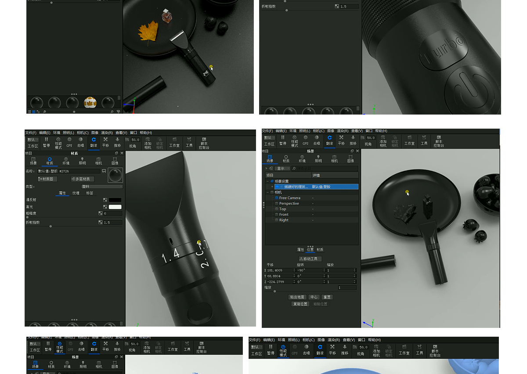The width and height of the screenshot is (527, 374).
Task: Toggle 暂停 in the 材质-panel window toolbar
Action: pos(47,142)
